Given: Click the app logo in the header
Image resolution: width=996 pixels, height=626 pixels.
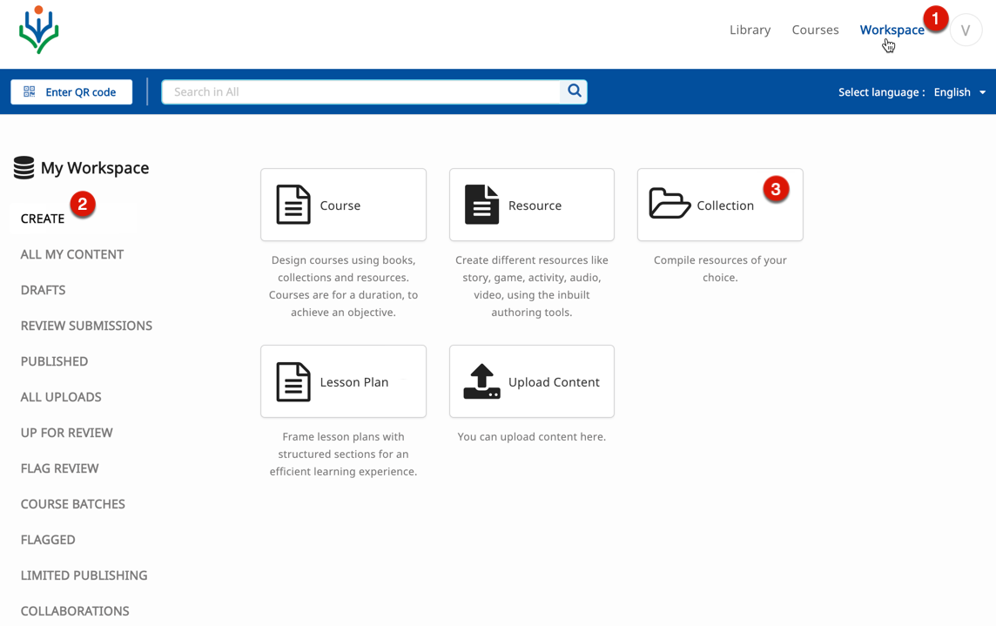Looking at the screenshot, I should [39, 30].
